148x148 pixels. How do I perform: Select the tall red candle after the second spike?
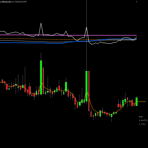(x=89, y=91)
